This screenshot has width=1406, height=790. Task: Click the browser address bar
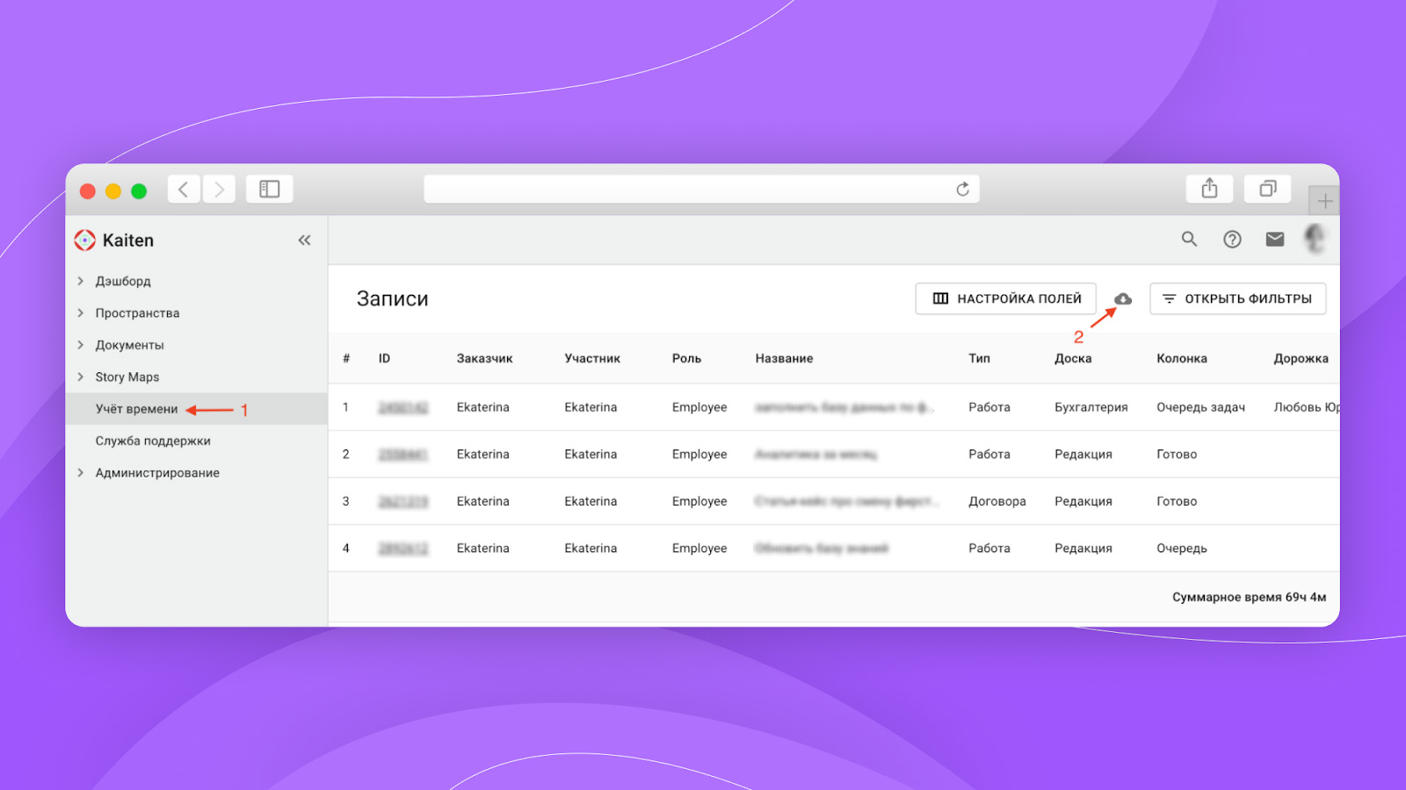pos(701,189)
